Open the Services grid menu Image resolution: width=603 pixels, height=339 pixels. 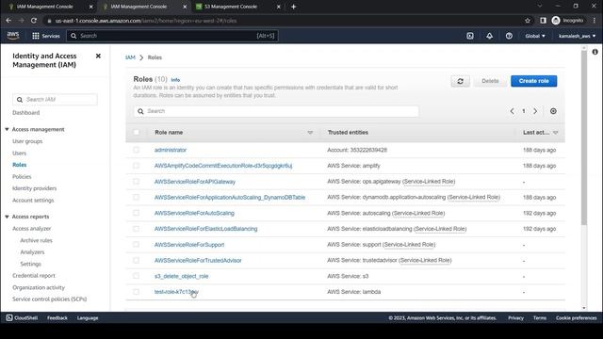(46, 36)
